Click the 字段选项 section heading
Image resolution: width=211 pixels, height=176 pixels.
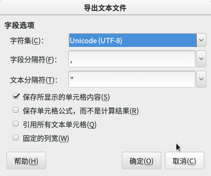click(x=19, y=25)
